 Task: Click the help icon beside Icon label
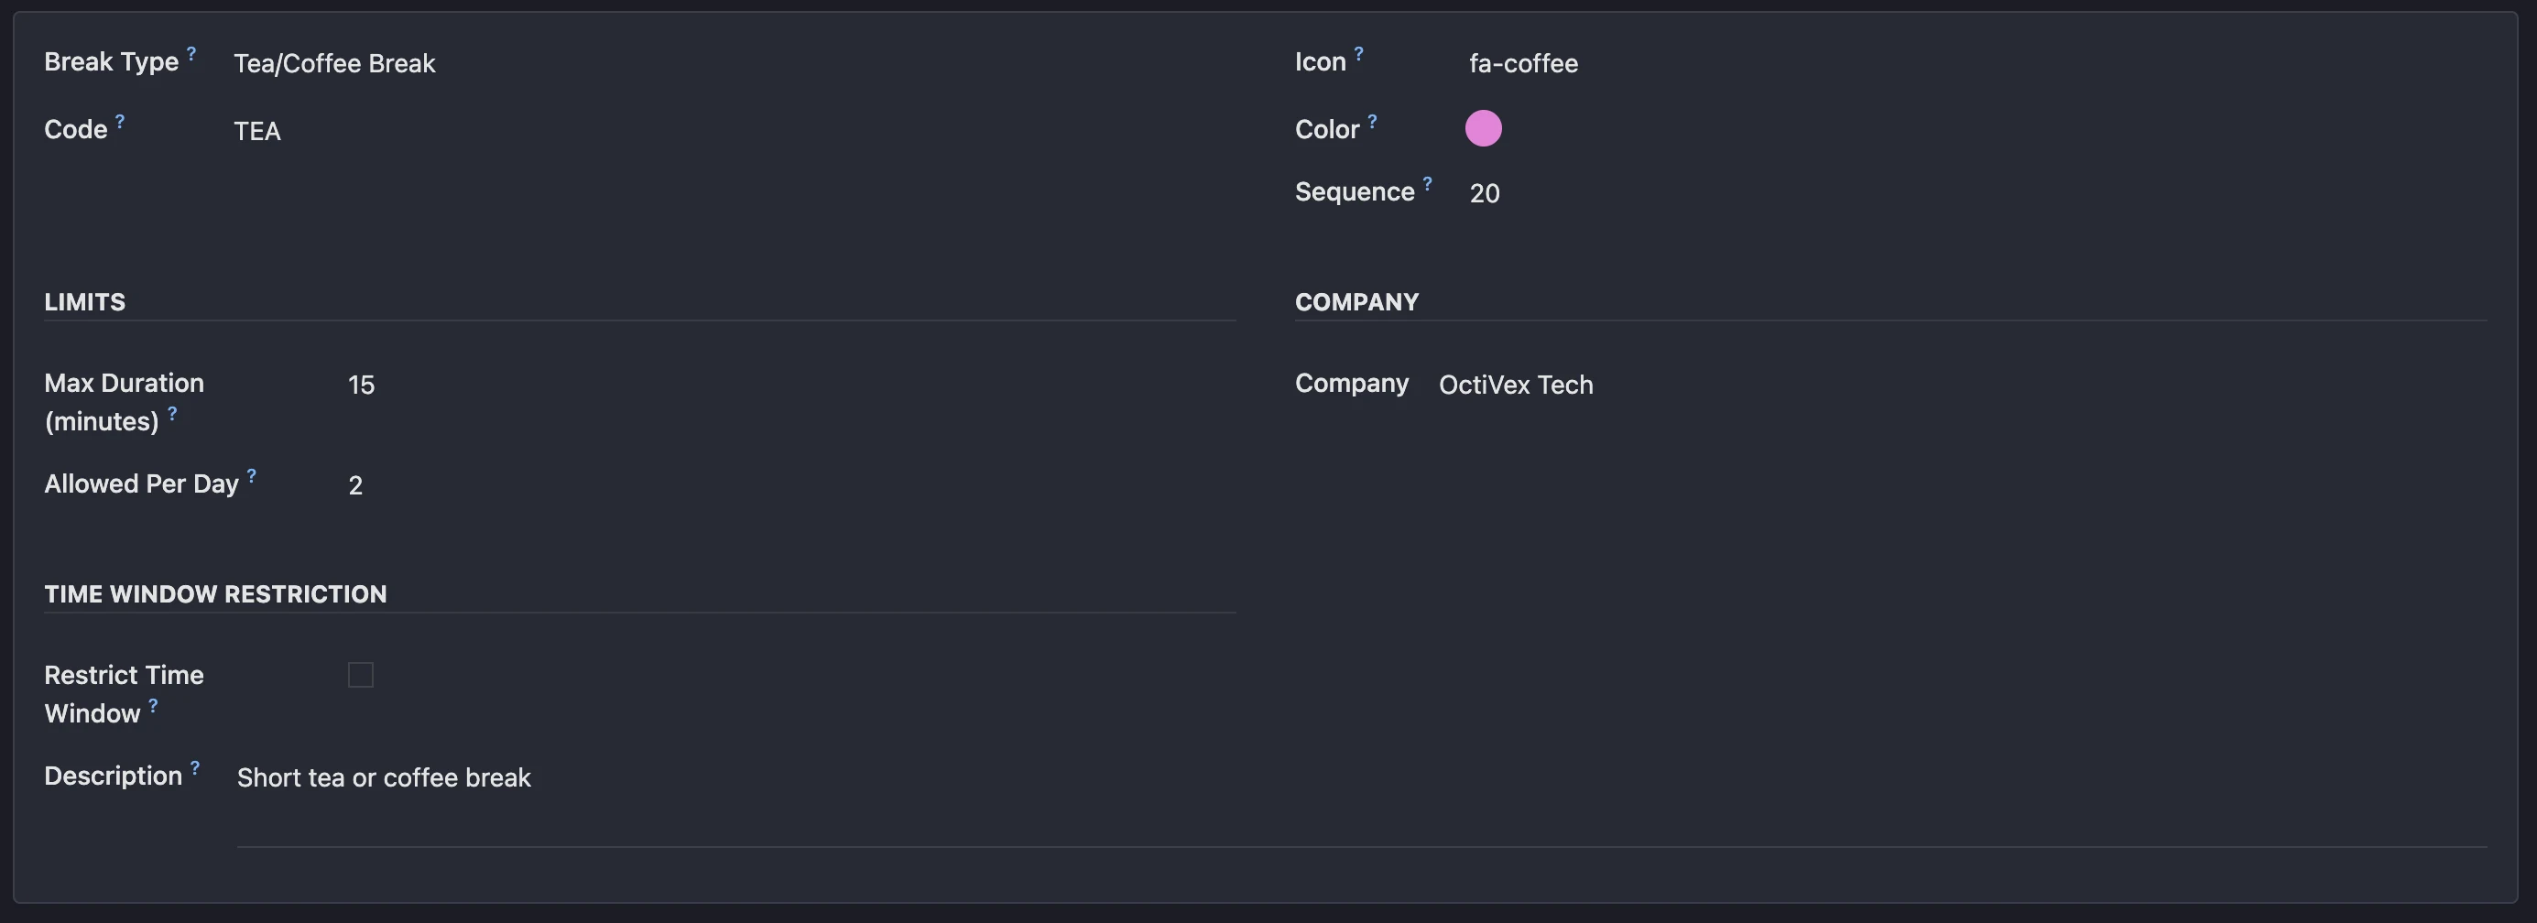tap(1358, 53)
